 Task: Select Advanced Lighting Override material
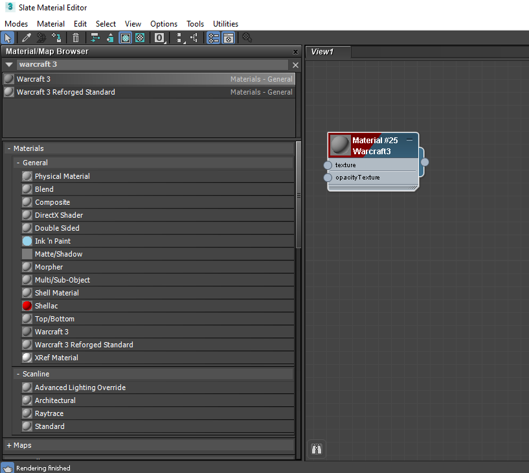(x=157, y=387)
